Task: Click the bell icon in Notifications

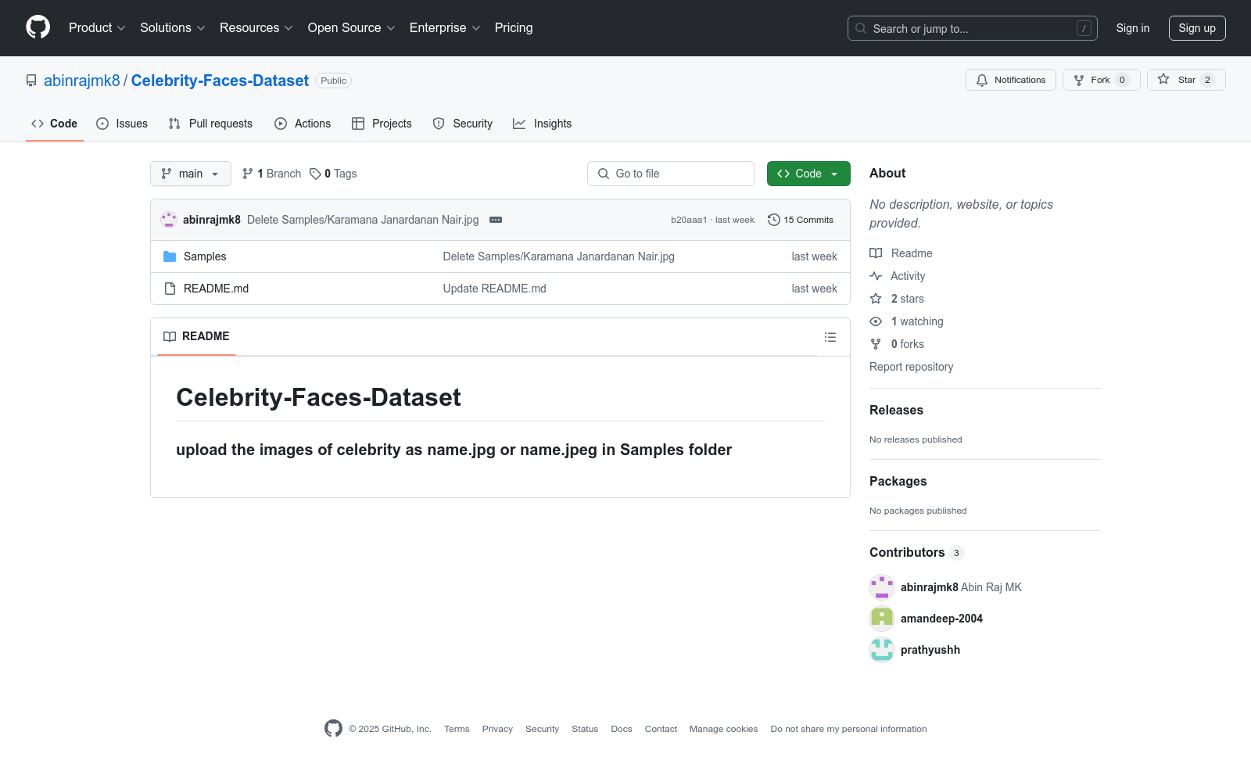Action: (x=982, y=80)
